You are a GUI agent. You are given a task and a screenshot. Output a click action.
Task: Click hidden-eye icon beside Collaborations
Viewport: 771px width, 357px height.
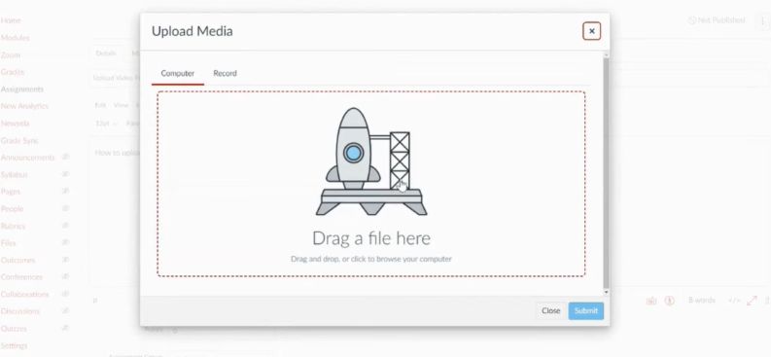click(x=65, y=294)
